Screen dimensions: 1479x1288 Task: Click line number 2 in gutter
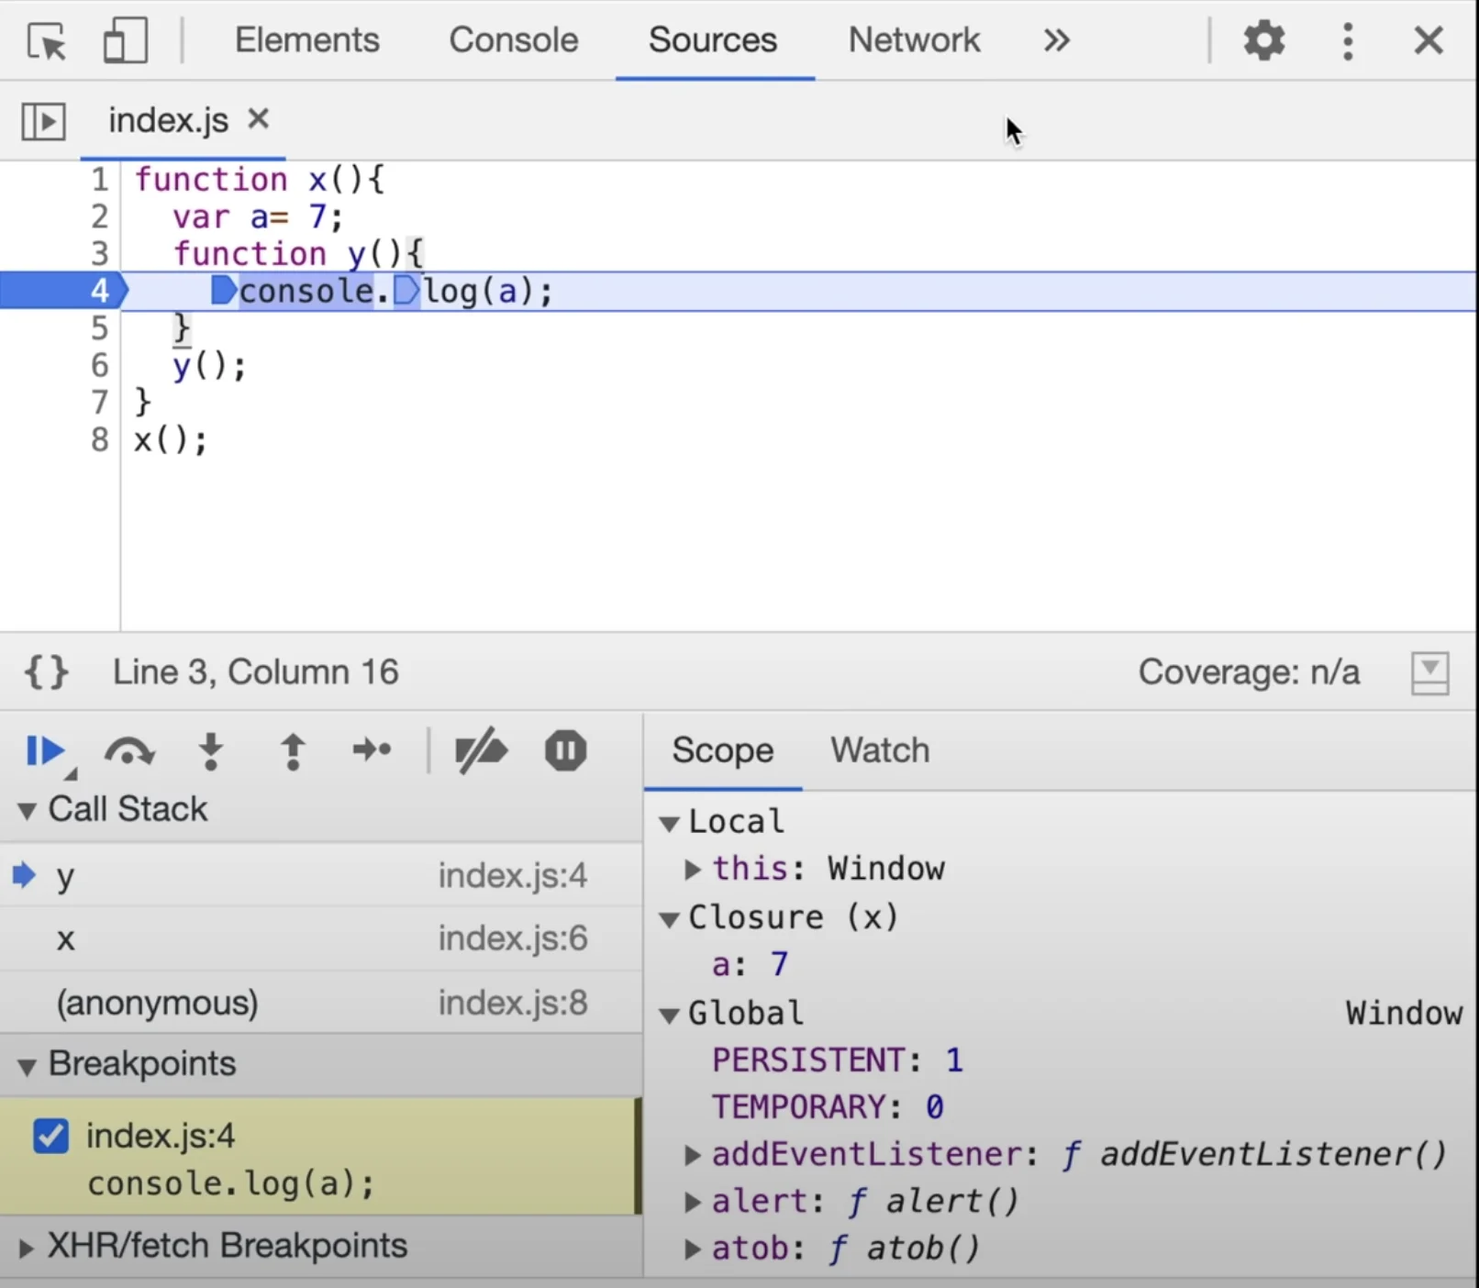(x=99, y=217)
